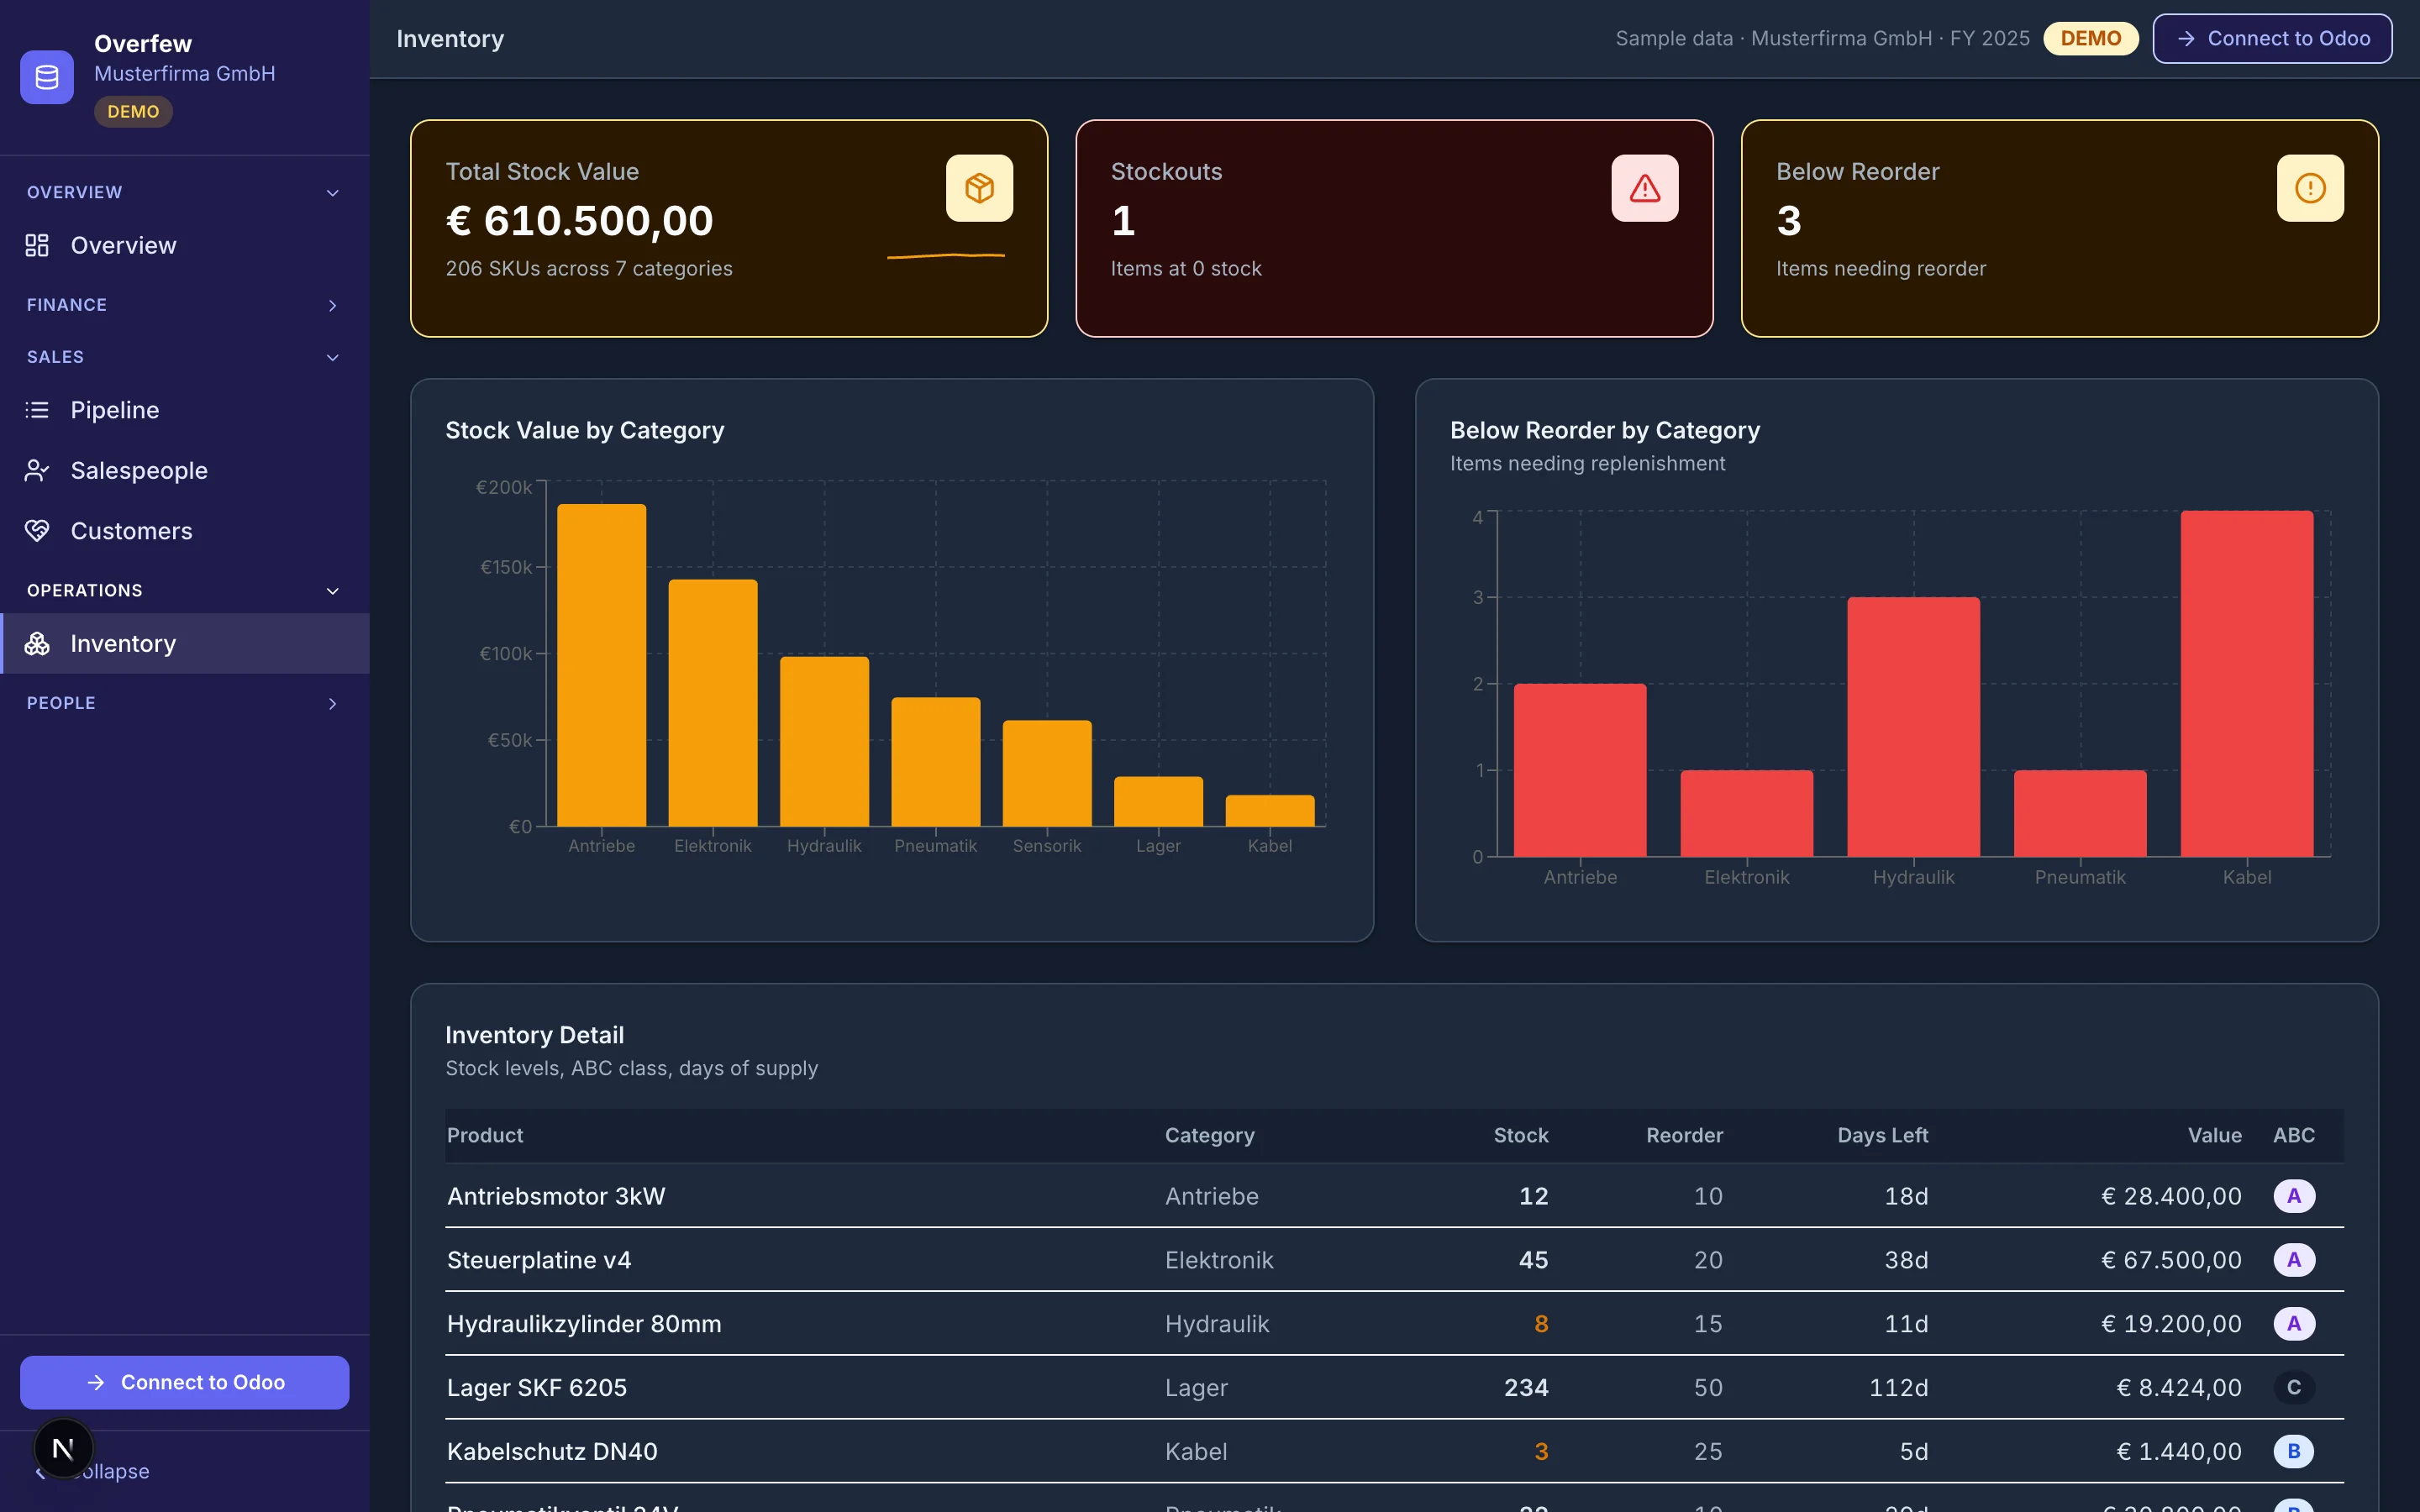This screenshot has width=2420, height=1512.
Task: Select the Hydraulikzylinder 80mm product name
Action: pos(584,1324)
